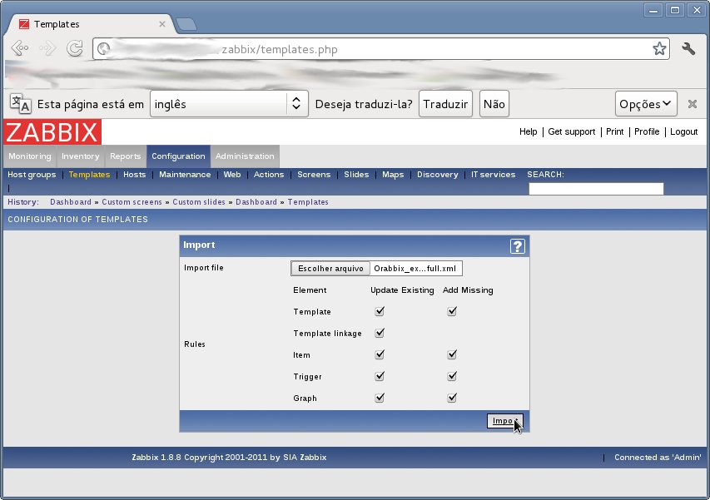Viewport: 710px width, 500px height.
Task: Open Web submenu item
Action: click(232, 175)
